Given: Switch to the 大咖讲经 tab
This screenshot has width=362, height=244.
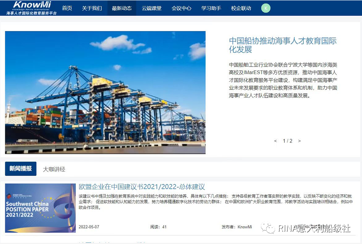Looking at the screenshot, I should [54, 169].
